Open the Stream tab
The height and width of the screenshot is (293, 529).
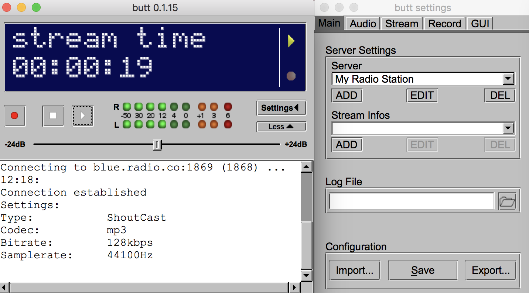point(402,24)
